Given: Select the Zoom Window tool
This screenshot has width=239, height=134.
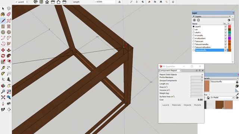Looking at the screenshot, I should (9, 92).
